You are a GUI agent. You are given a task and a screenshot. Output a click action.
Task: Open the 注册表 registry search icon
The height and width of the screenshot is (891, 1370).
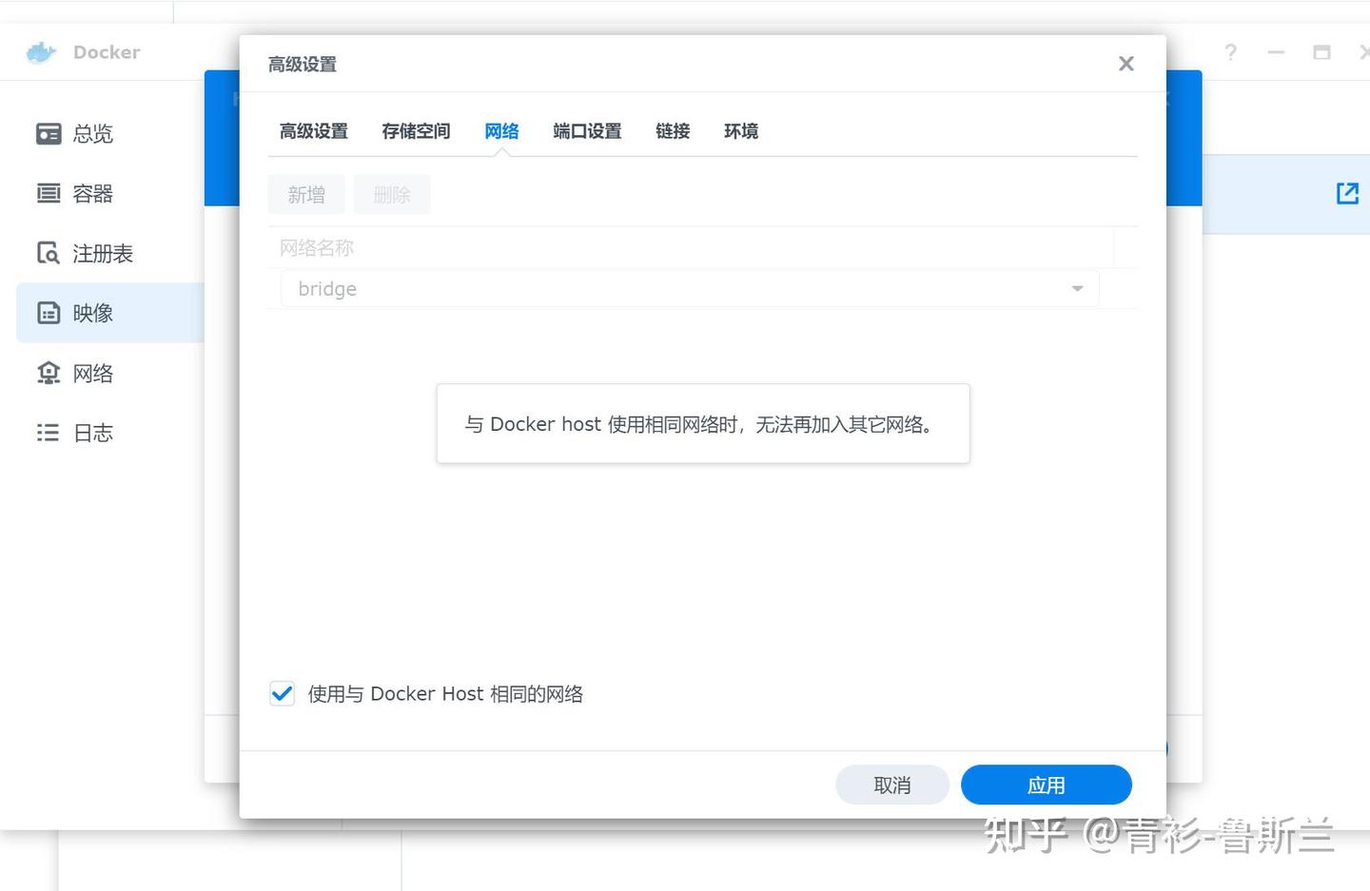point(49,253)
